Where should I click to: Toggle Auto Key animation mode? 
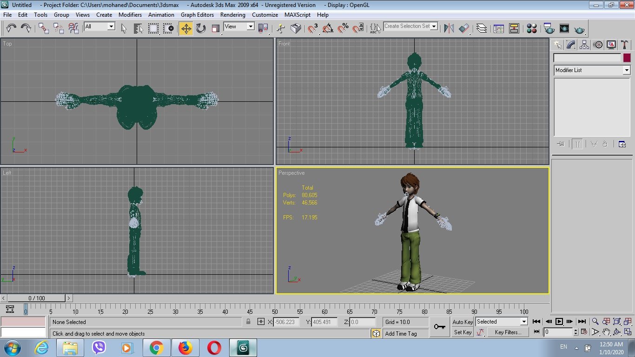462,322
